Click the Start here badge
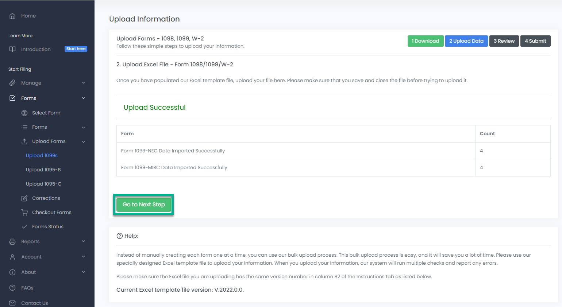The image size is (562, 307). tap(76, 49)
